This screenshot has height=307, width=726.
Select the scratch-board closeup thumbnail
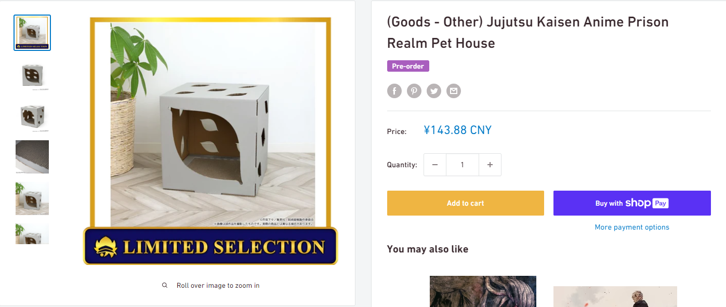coord(32,157)
